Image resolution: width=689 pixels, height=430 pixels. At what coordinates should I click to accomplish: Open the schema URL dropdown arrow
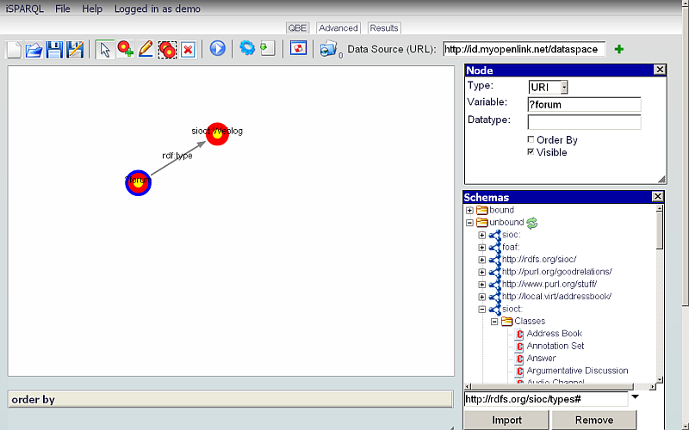coord(635,397)
